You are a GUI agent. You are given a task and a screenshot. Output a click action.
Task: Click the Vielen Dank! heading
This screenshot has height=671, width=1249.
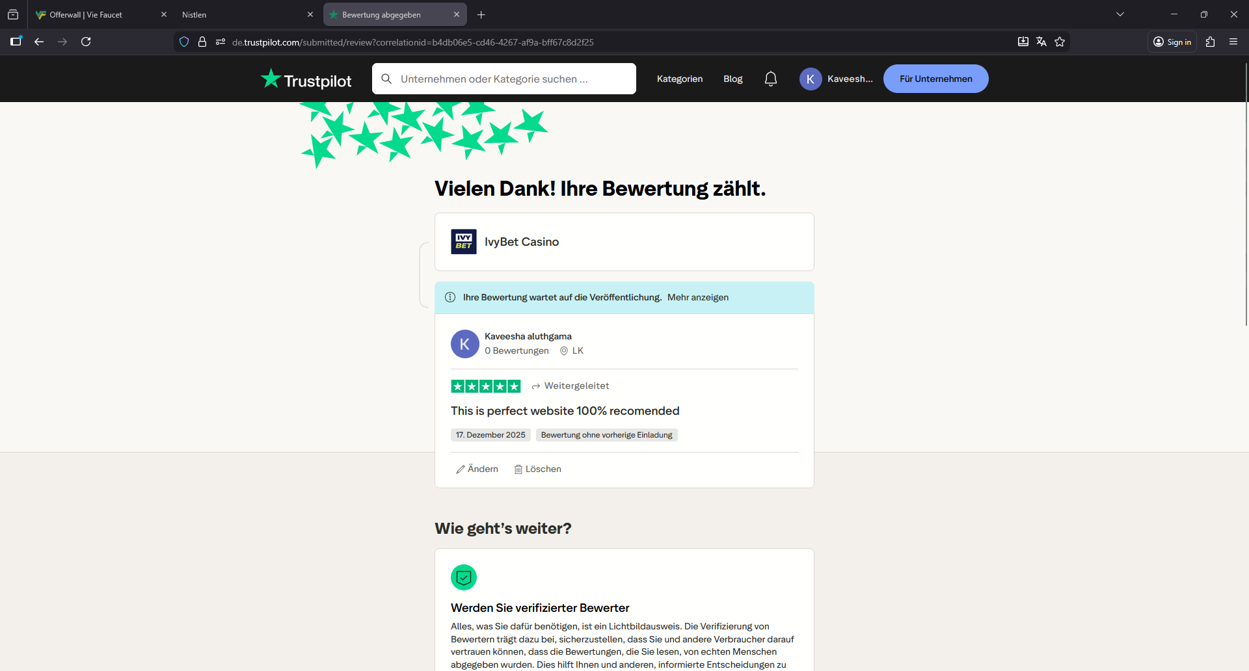tap(600, 189)
